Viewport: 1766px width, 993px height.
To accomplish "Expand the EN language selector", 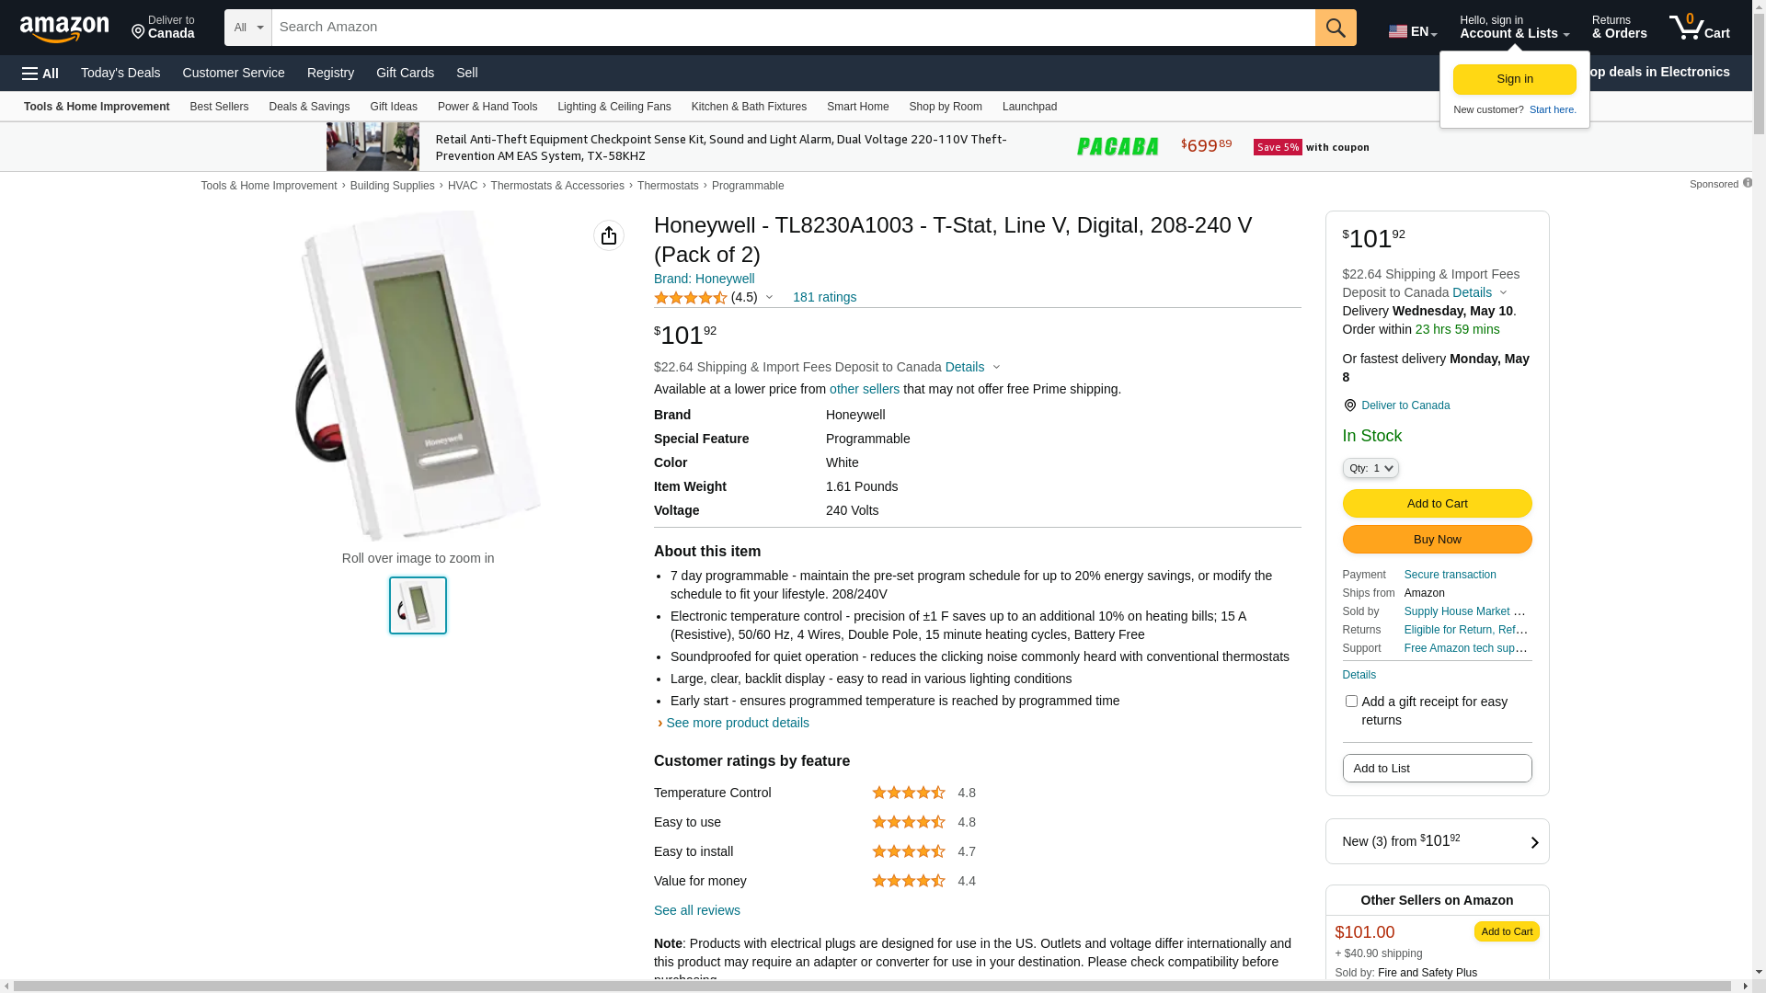I will click(1413, 31).
